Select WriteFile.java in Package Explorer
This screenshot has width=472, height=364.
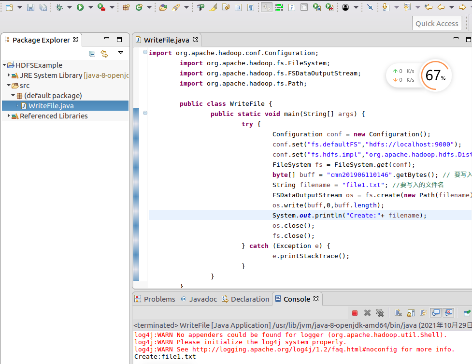(x=51, y=106)
